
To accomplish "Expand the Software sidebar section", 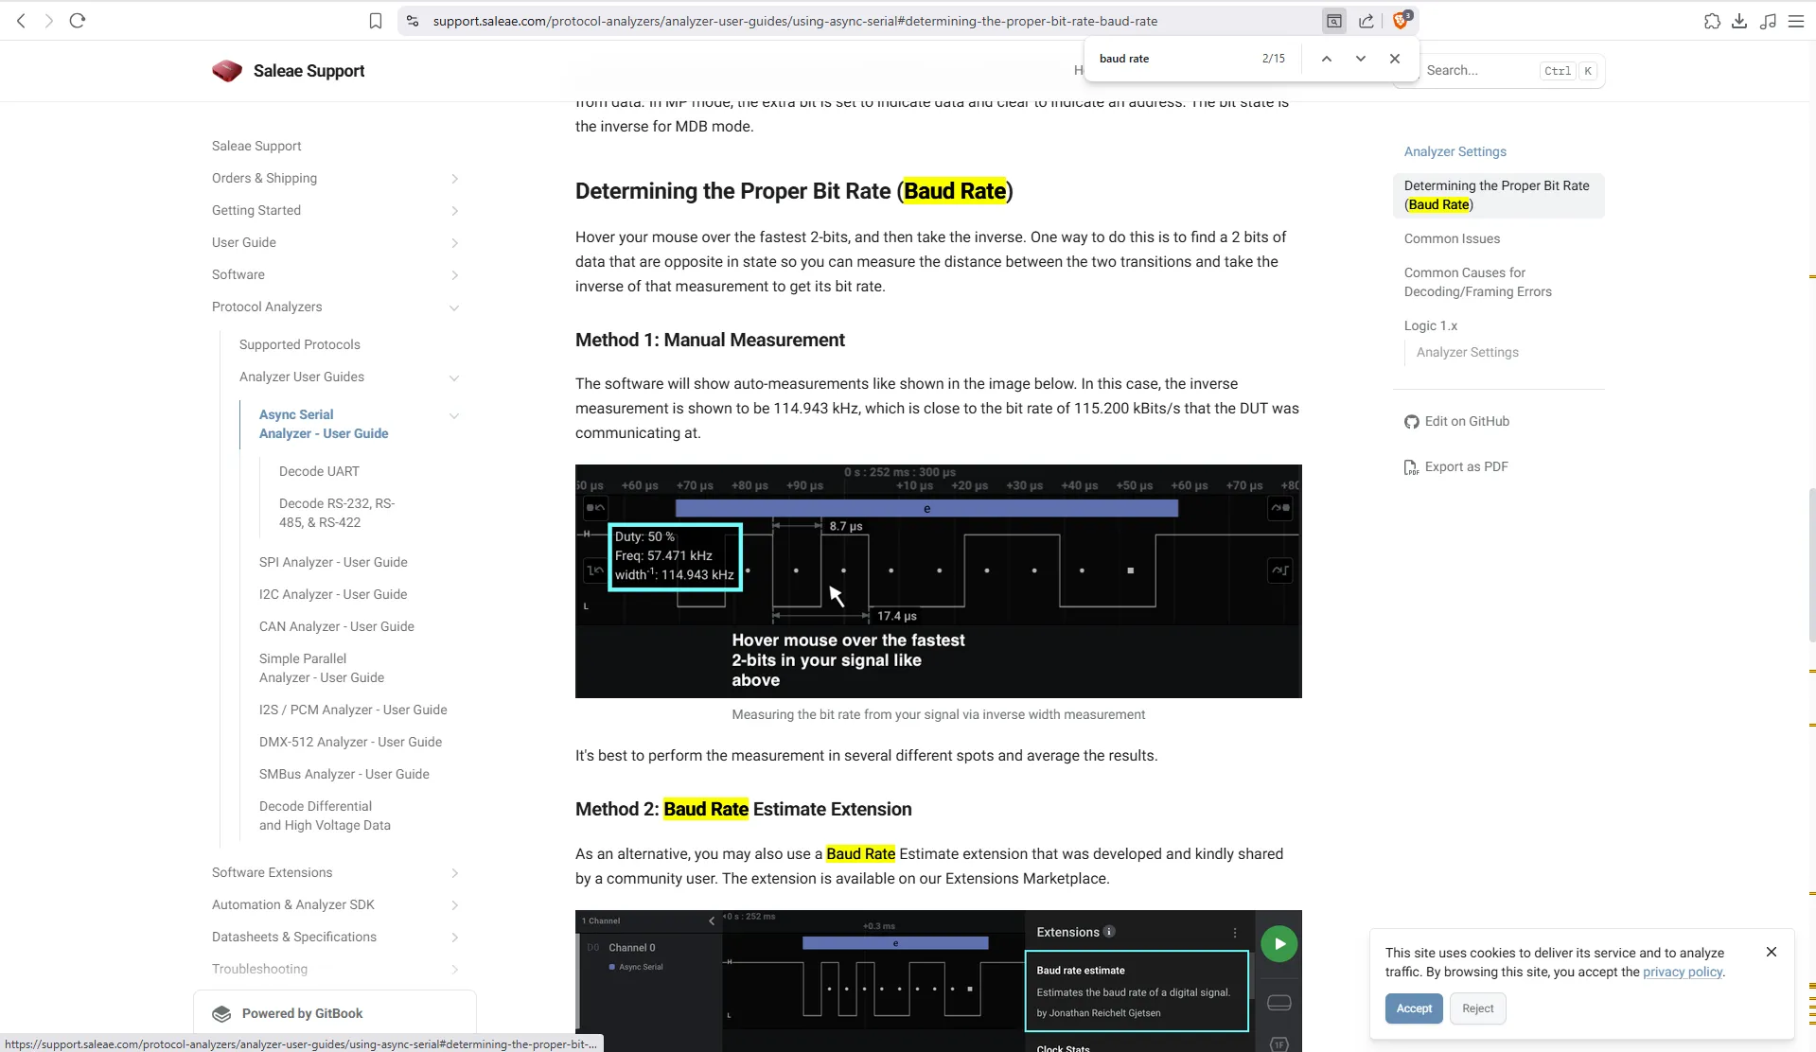I will click(455, 275).
